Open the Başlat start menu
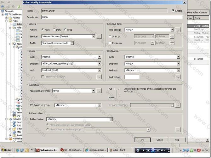 (x=6, y=150)
